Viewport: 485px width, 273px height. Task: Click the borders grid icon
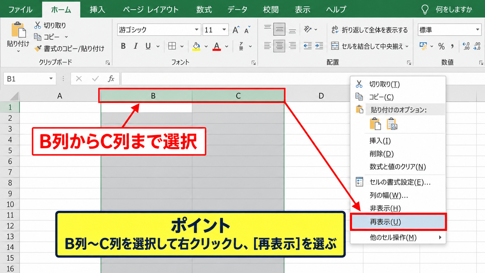(x=172, y=46)
